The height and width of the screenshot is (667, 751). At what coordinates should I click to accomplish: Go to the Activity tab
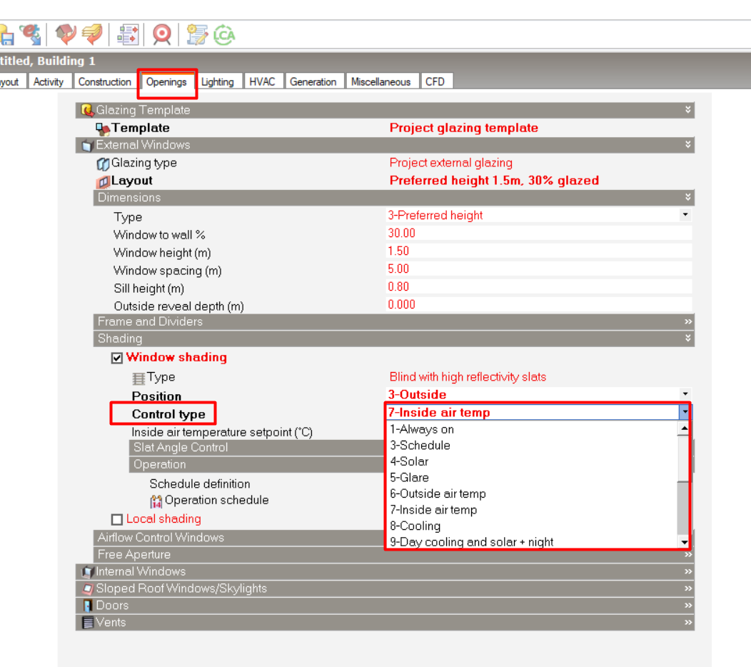pyautogui.click(x=49, y=82)
